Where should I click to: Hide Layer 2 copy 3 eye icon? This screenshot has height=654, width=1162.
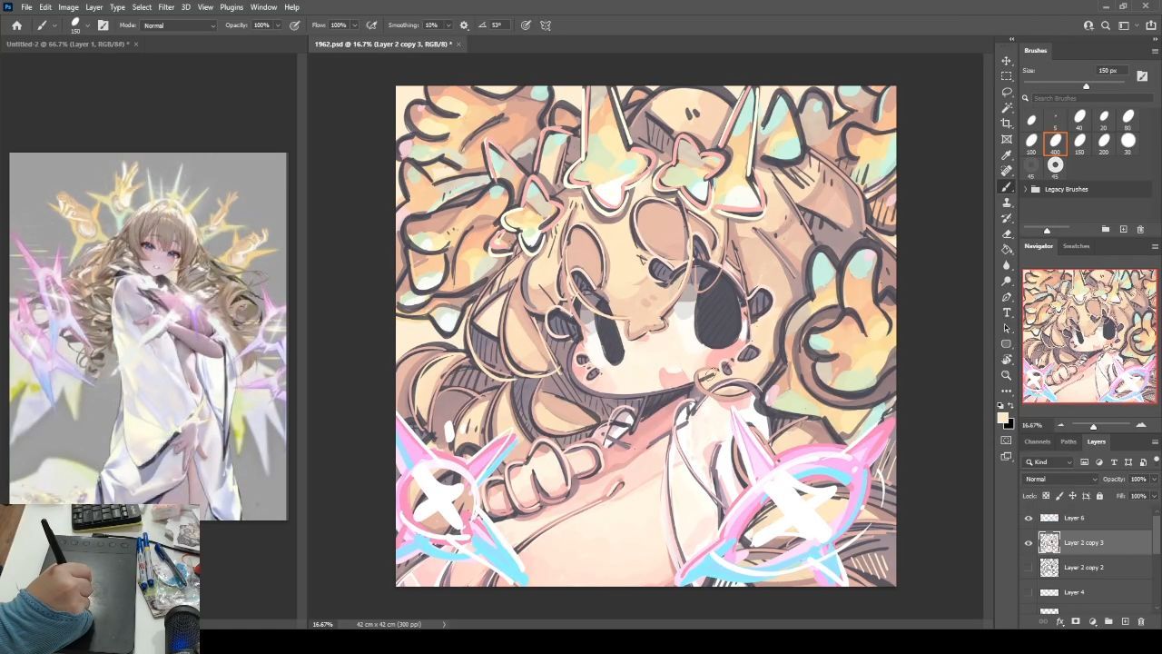1029,543
